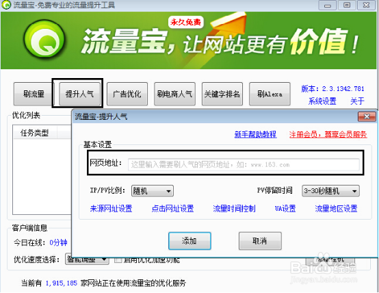
Task: Open the 提升人气 function
Action: [x=80, y=94]
